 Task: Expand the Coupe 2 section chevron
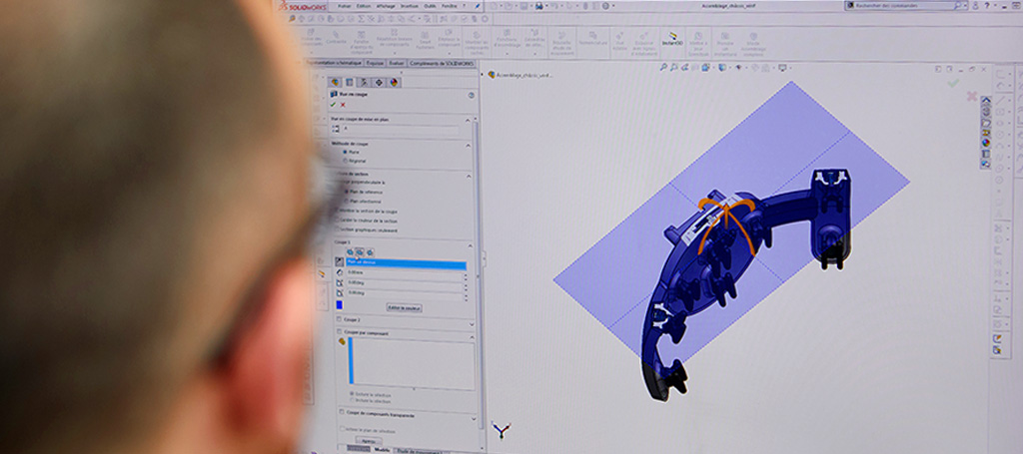[472, 323]
